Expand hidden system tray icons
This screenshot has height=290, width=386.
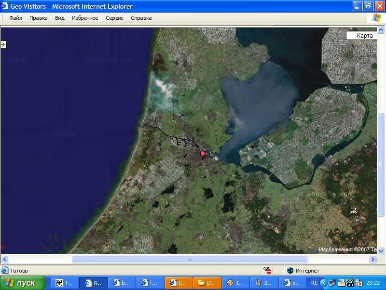pos(324,283)
